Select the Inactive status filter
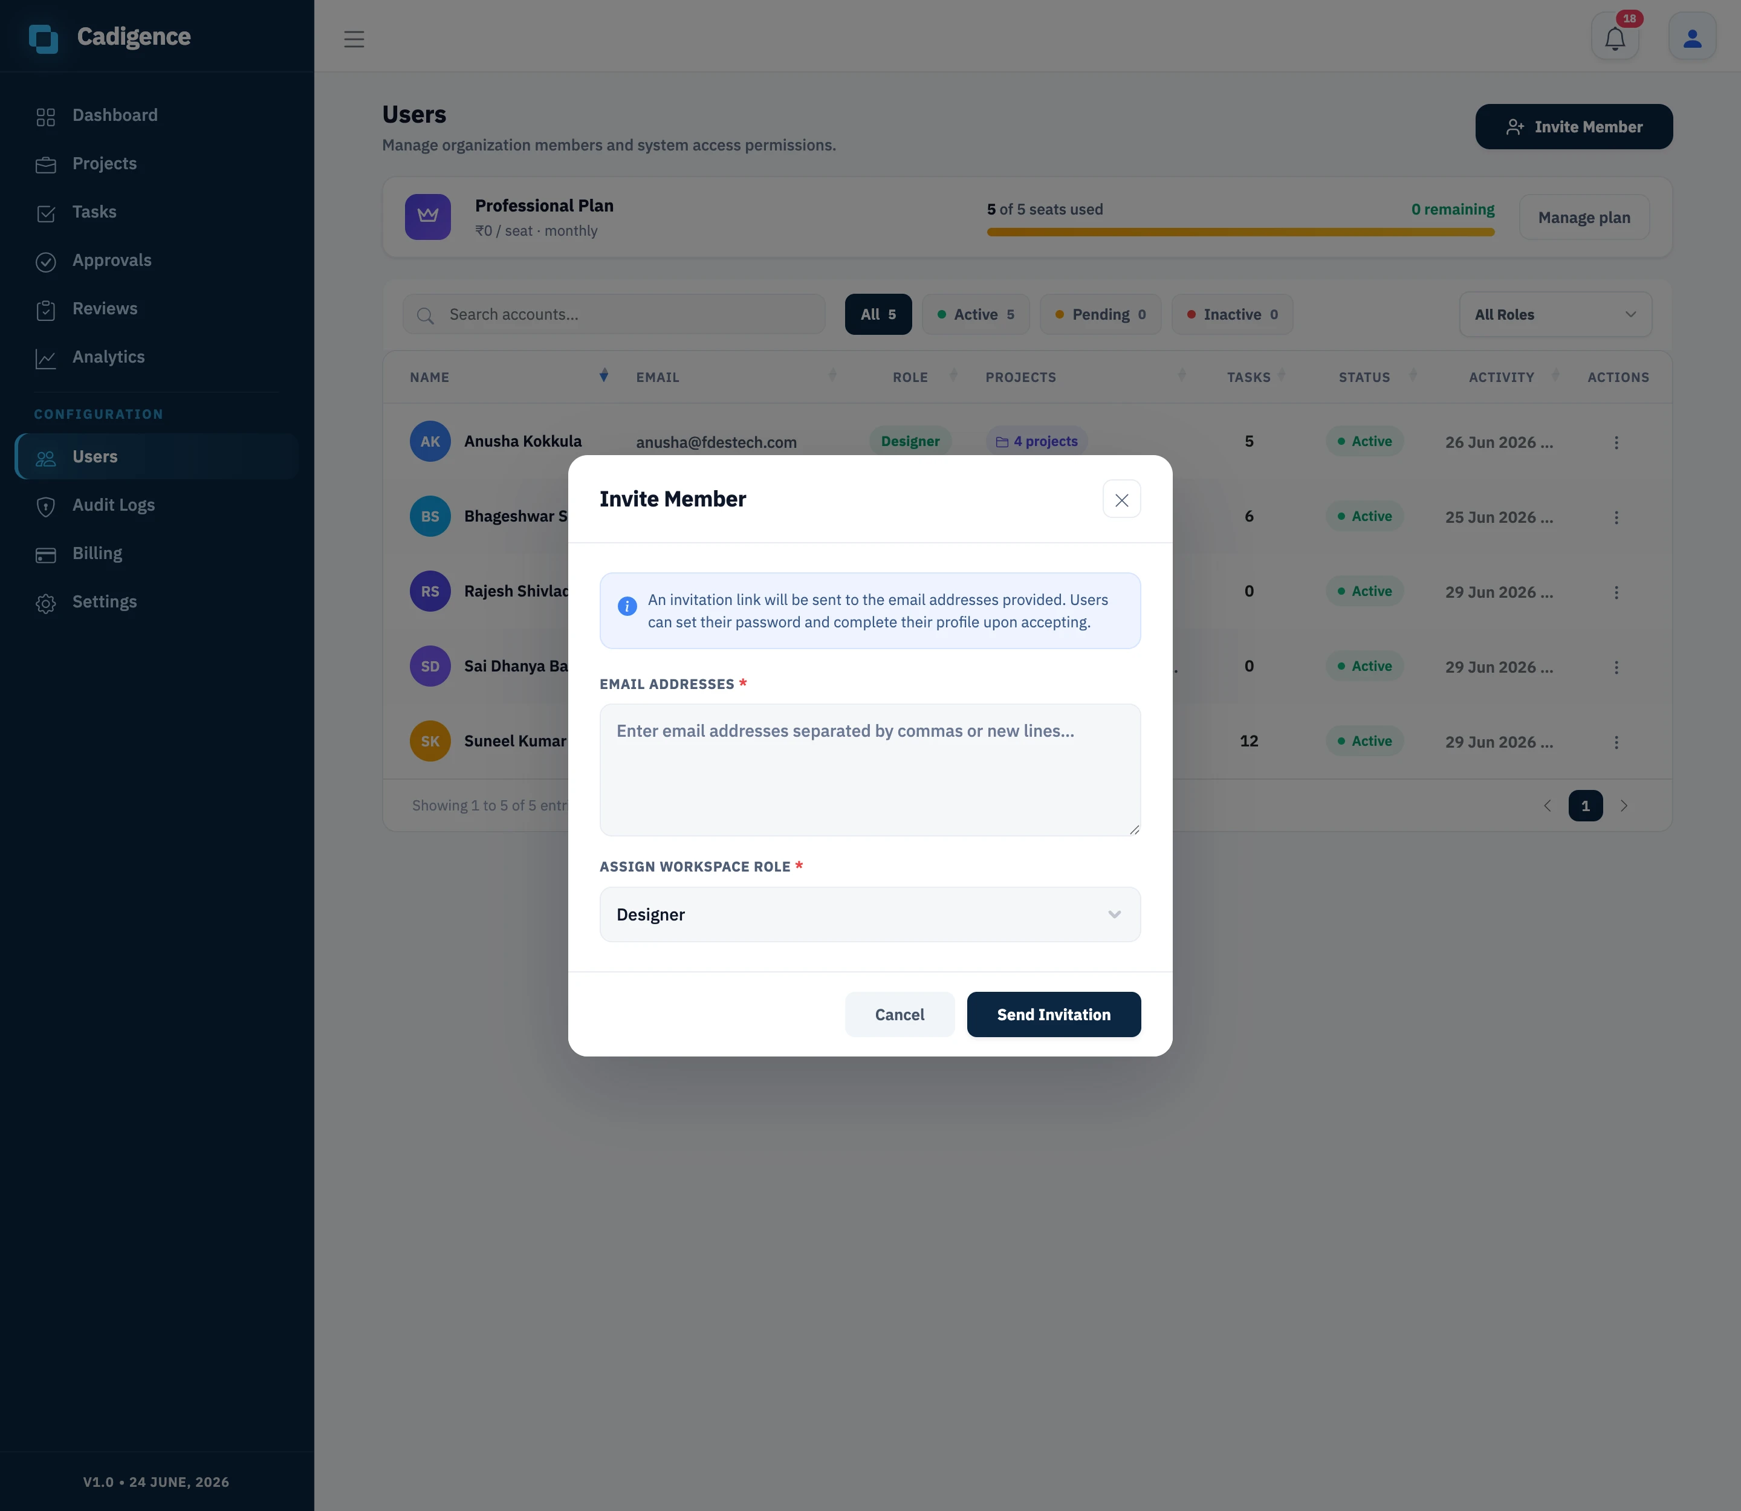 pos(1231,314)
